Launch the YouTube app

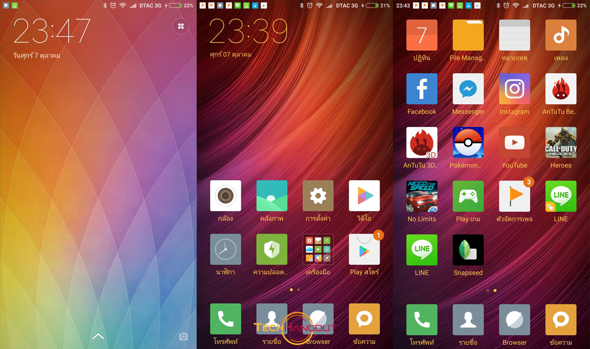(514, 143)
